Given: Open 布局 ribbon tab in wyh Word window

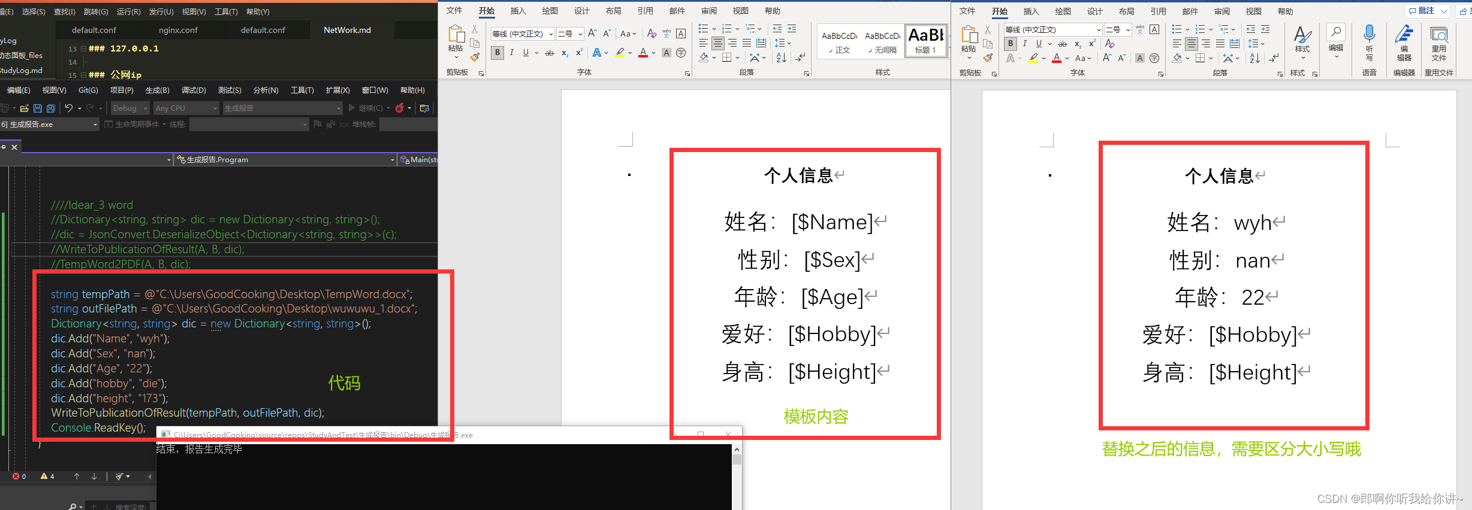Looking at the screenshot, I should (1126, 11).
